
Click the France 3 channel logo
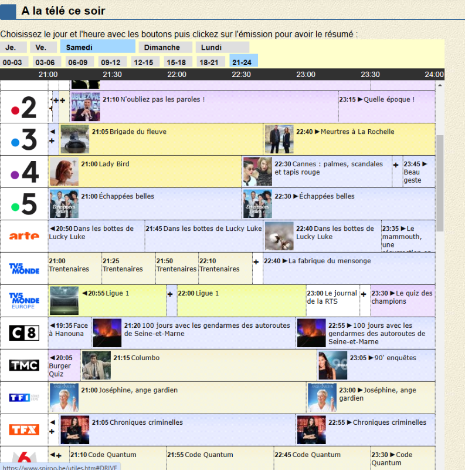click(x=24, y=140)
